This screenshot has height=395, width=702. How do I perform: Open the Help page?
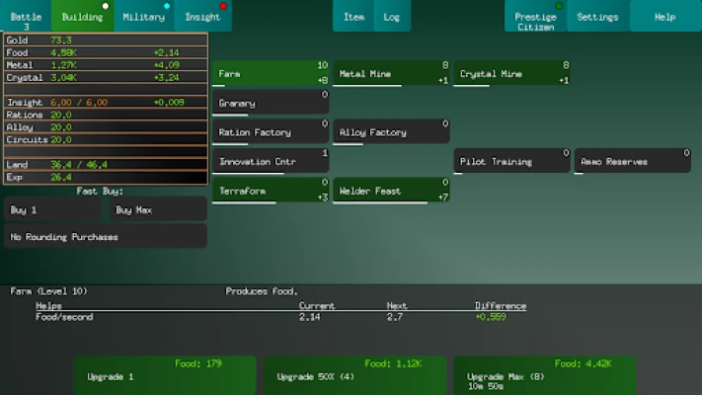click(664, 17)
